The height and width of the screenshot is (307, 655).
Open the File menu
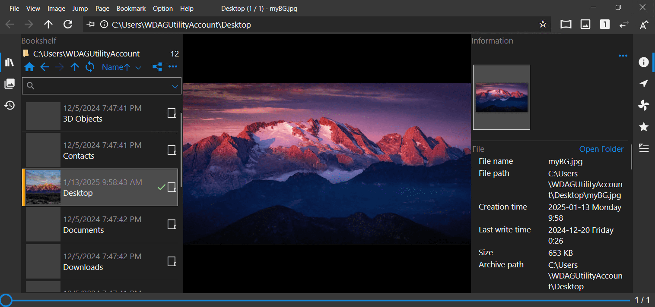tap(14, 8)
